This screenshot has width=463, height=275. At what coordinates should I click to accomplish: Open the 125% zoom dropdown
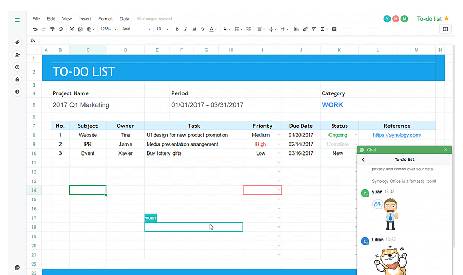point(108,29)
